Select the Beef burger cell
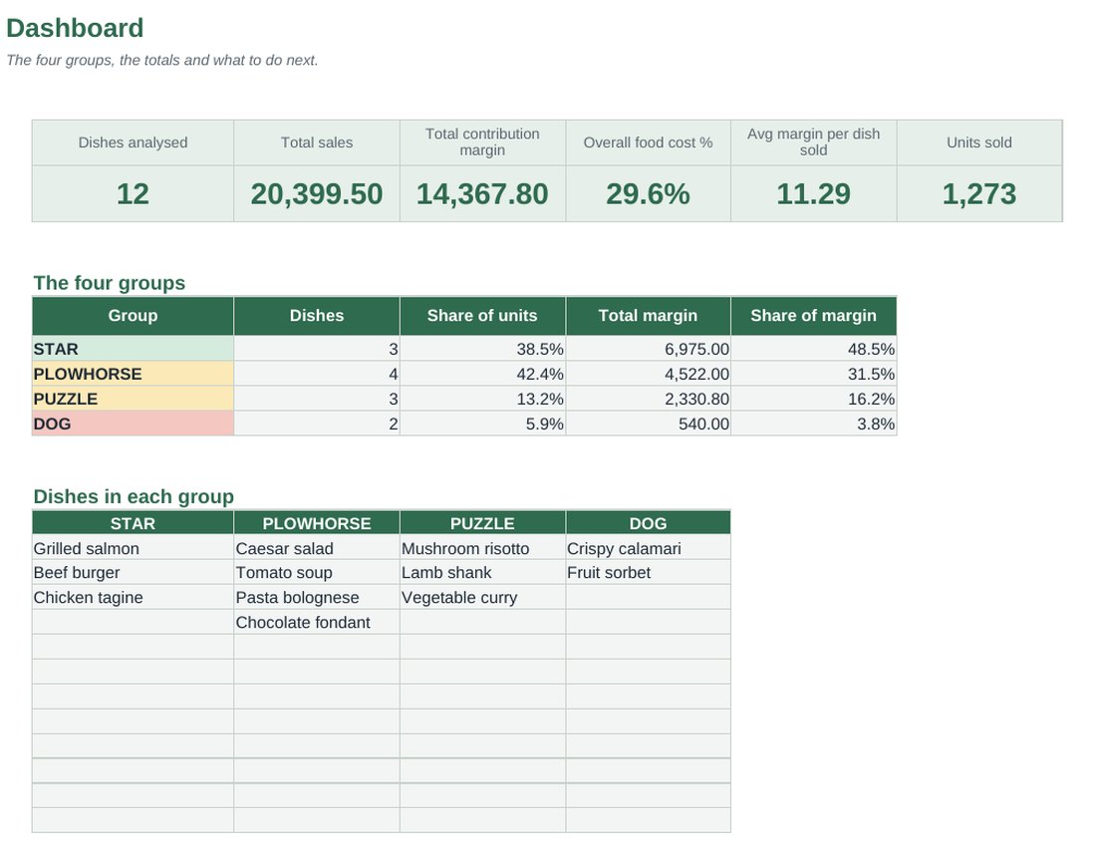The image size is (1096, 846). 133,573
